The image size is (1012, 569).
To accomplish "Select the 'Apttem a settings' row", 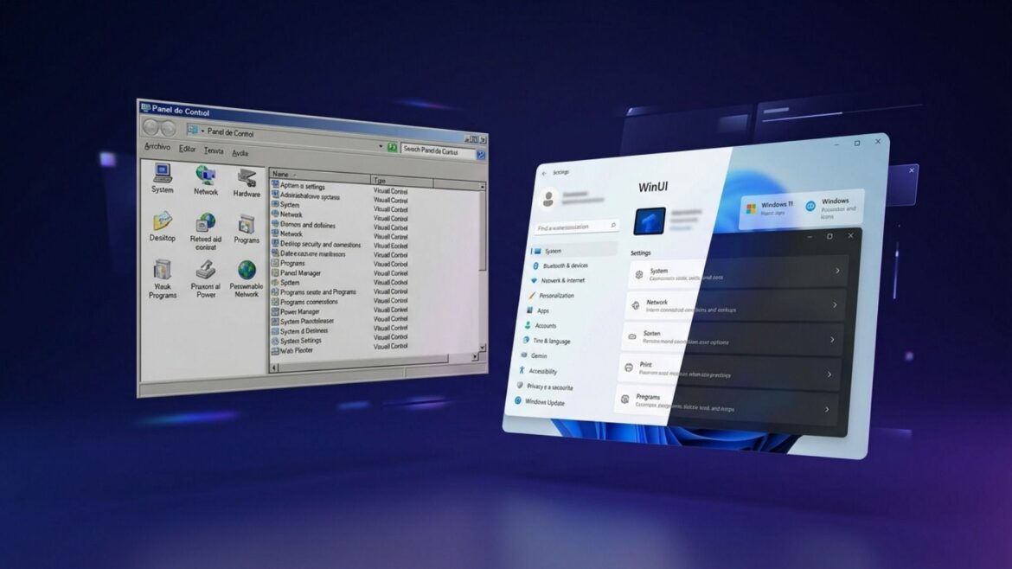I will click(298, 186).
